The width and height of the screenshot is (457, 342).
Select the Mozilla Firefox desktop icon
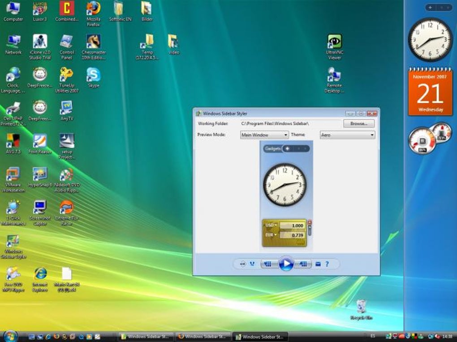click(94, 14)
